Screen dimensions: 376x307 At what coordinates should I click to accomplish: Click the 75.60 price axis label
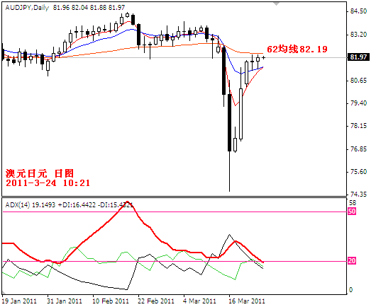358,172
